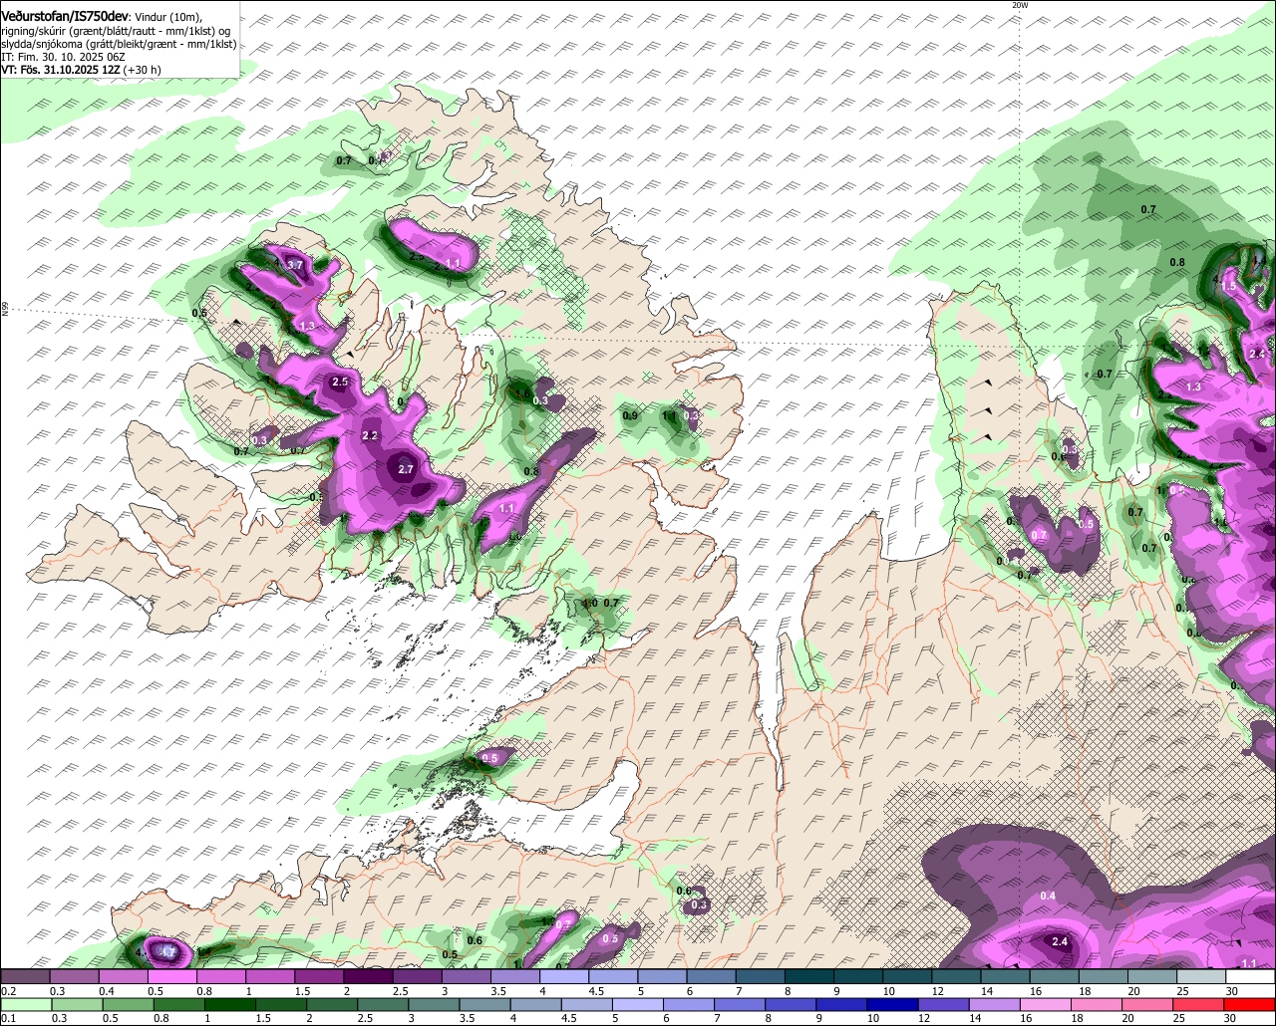Click the snow legend swatch starting at 3.5
Viewport: 1276px width, 1026px height.
coord(515,977)
